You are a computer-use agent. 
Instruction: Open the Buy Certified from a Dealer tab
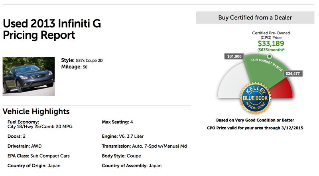click(255, 18)
